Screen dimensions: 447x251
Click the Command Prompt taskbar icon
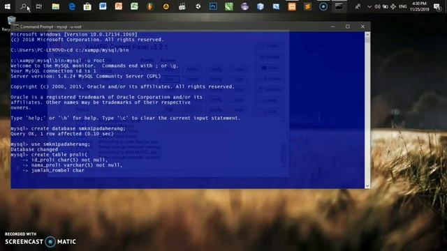pyautogui.click(x=339, y=6)
